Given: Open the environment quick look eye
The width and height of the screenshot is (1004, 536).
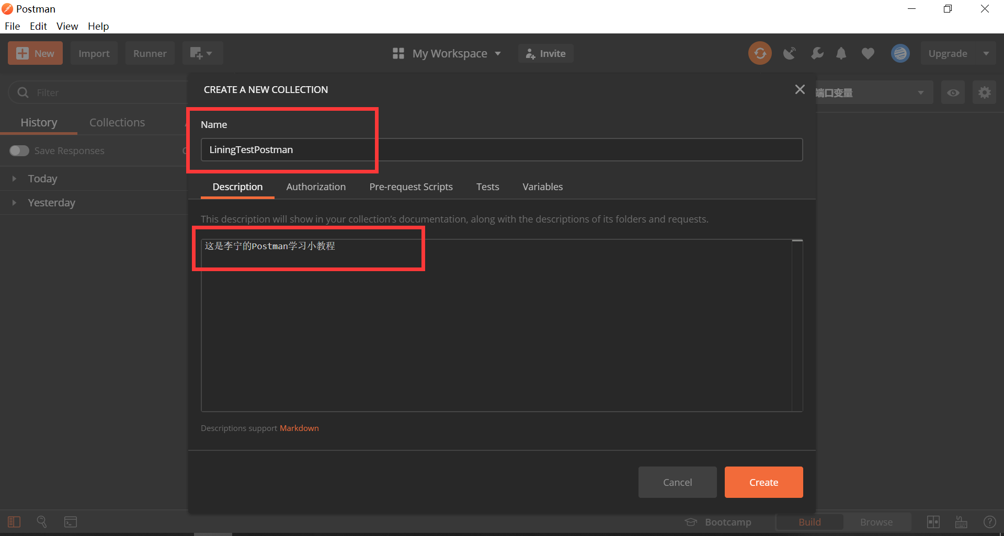Looking at the screenshot, I should tap(953, 92).
